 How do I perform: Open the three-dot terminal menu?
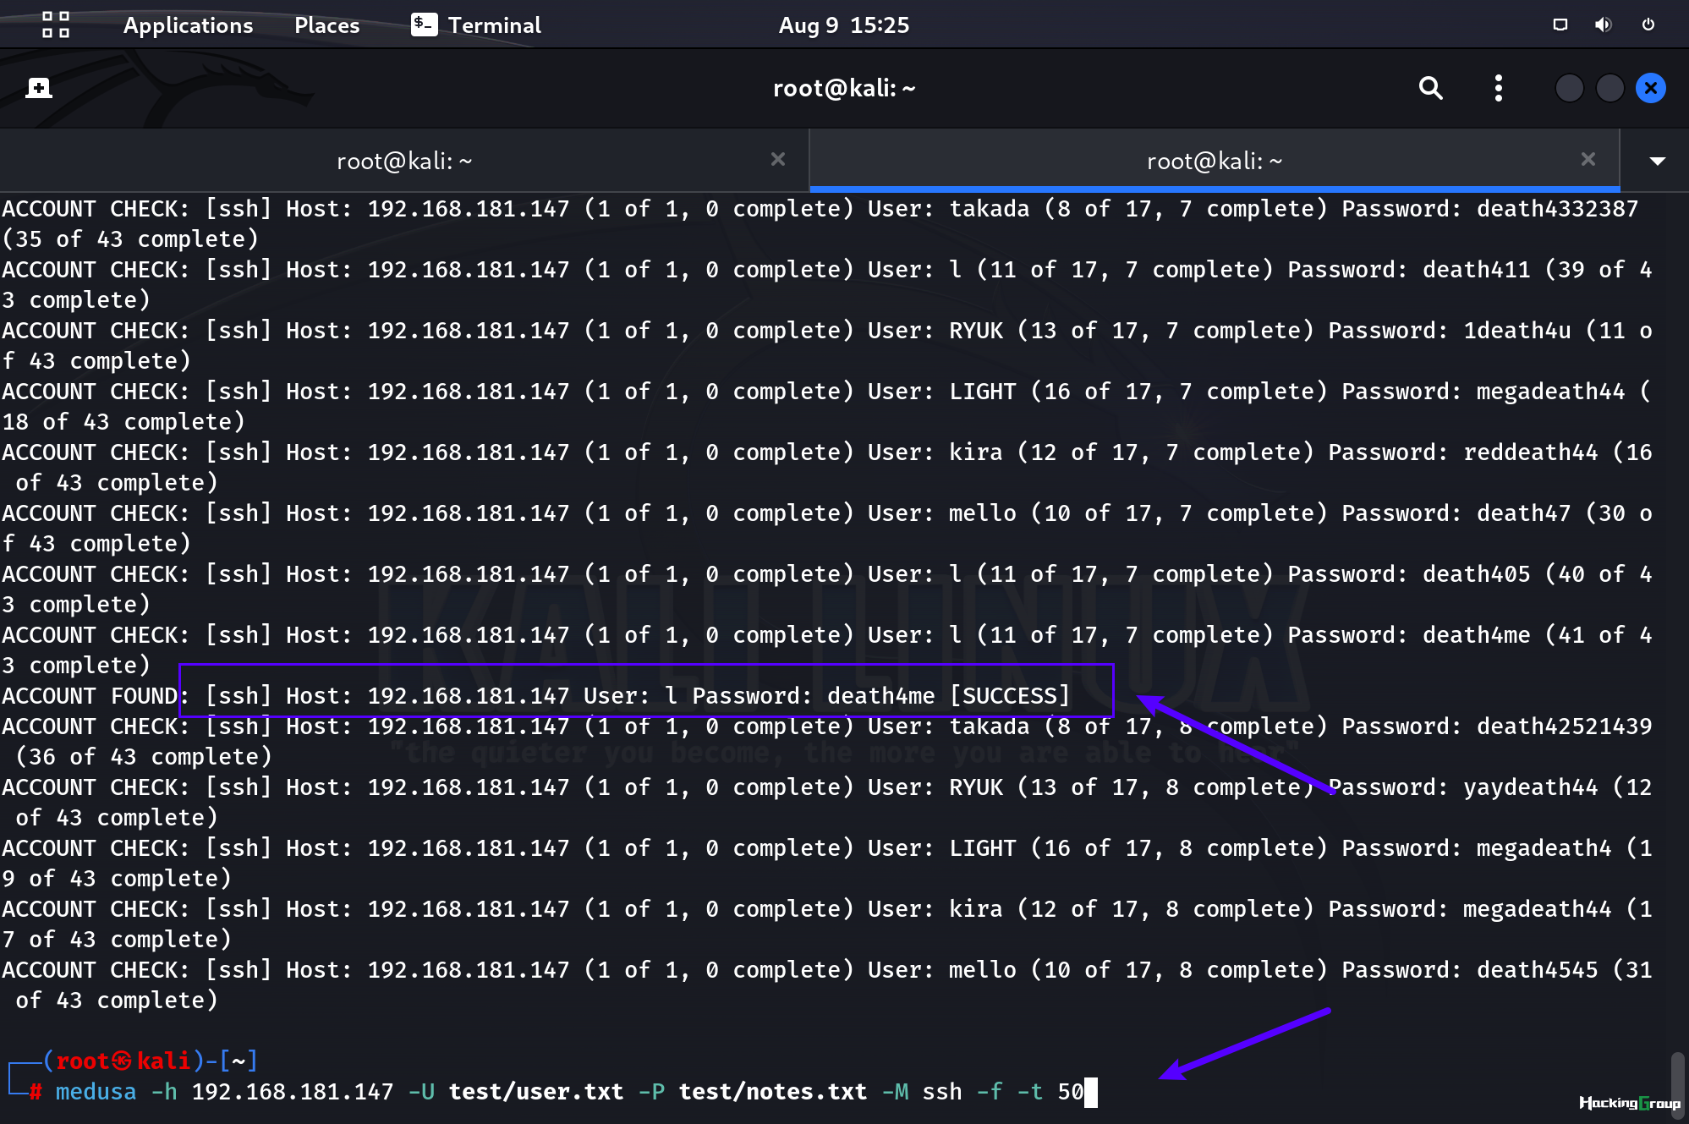(1498, 88)
